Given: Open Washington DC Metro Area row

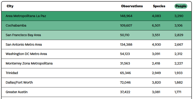Looking at the screenshot, I should point(96,54).
